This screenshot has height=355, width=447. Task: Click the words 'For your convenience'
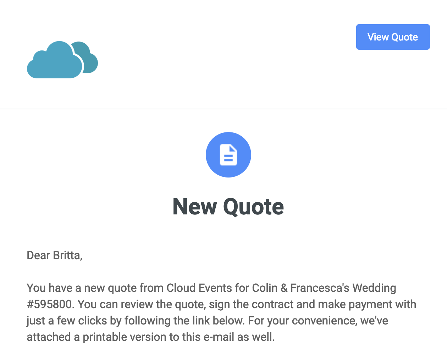pos(302,321)
